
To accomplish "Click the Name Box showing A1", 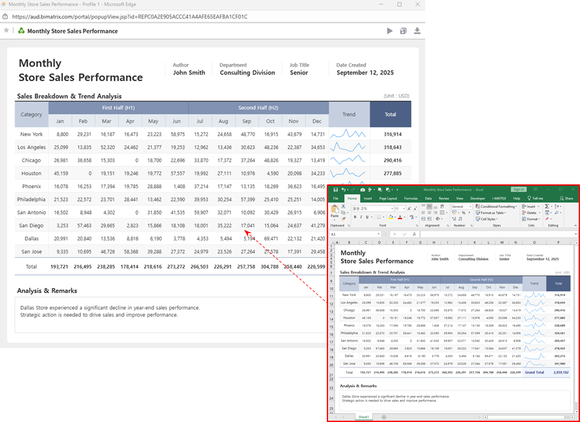I will (343, 234).
